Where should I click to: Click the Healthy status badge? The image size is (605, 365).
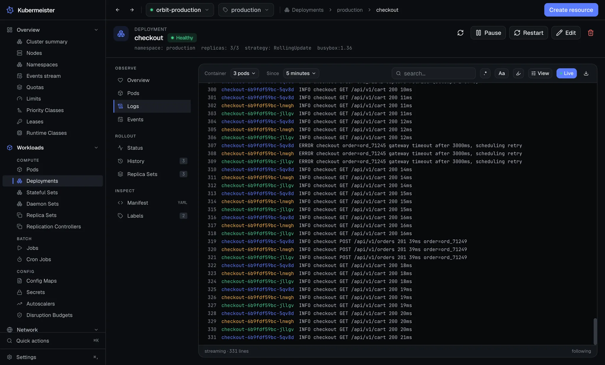point(182,38)
